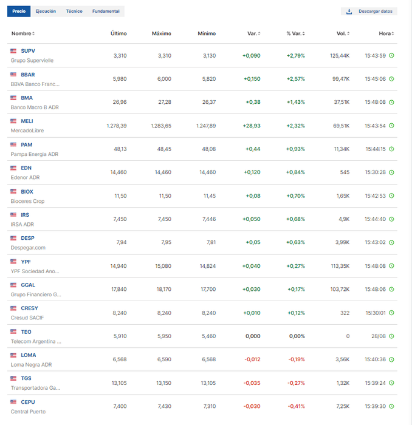Click the 125,44K volume value

coord(340,56)
